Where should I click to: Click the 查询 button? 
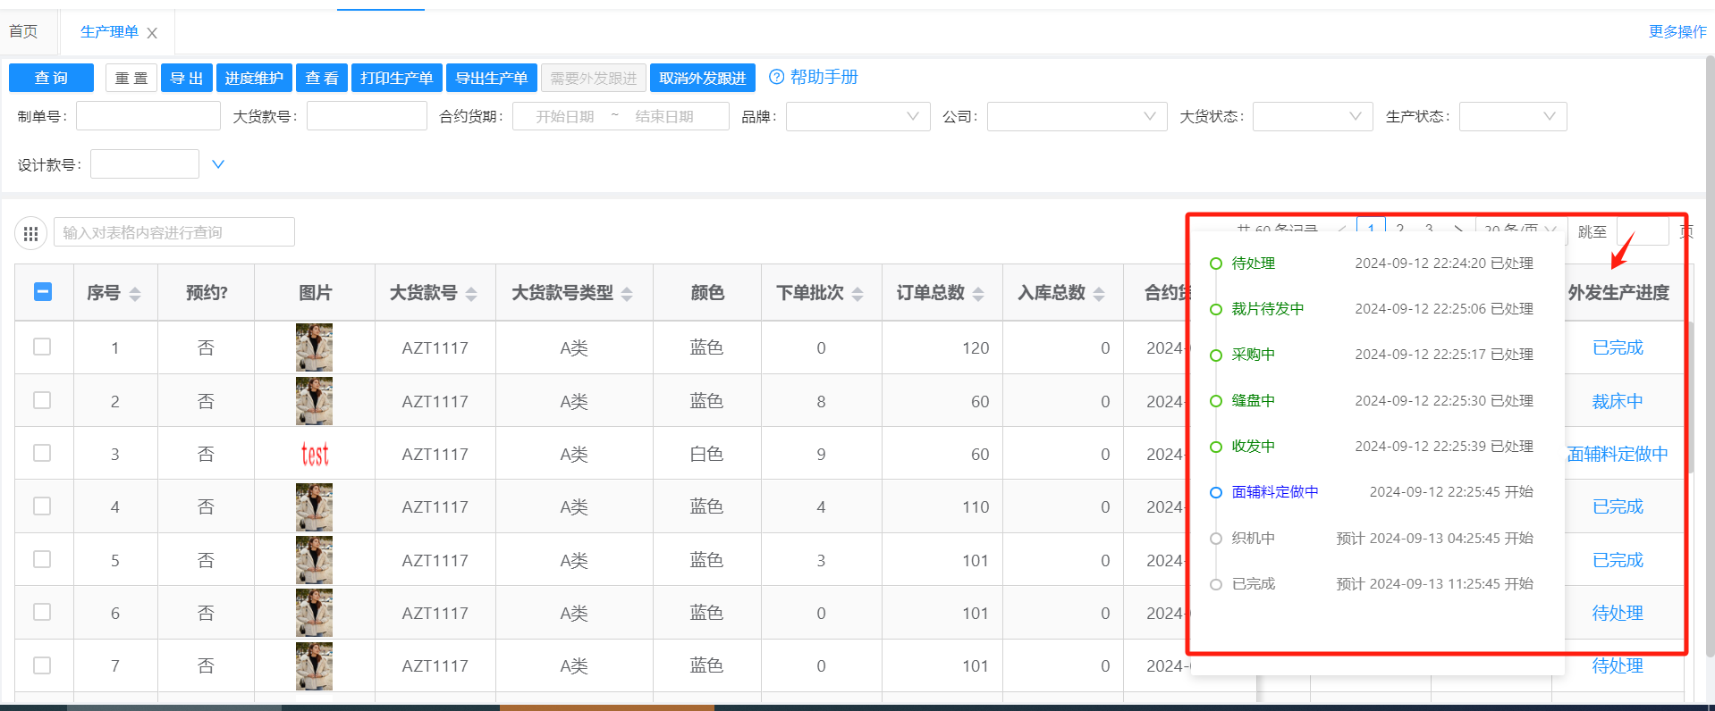point(51,78)
